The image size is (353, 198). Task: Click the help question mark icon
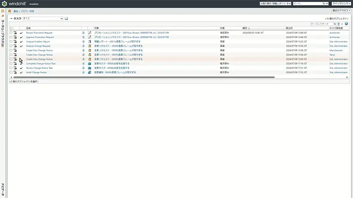pyautogui.click(x=346, y=24)
